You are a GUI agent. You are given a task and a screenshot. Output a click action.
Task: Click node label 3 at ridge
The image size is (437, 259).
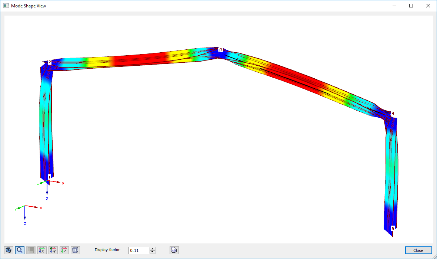[x=221, y=49]
